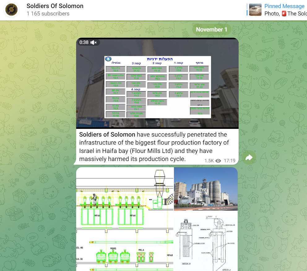Open channel info via Soldiers Of Solomon title
Viewport: 307px width, 271px height.
(x=55, y=6)
